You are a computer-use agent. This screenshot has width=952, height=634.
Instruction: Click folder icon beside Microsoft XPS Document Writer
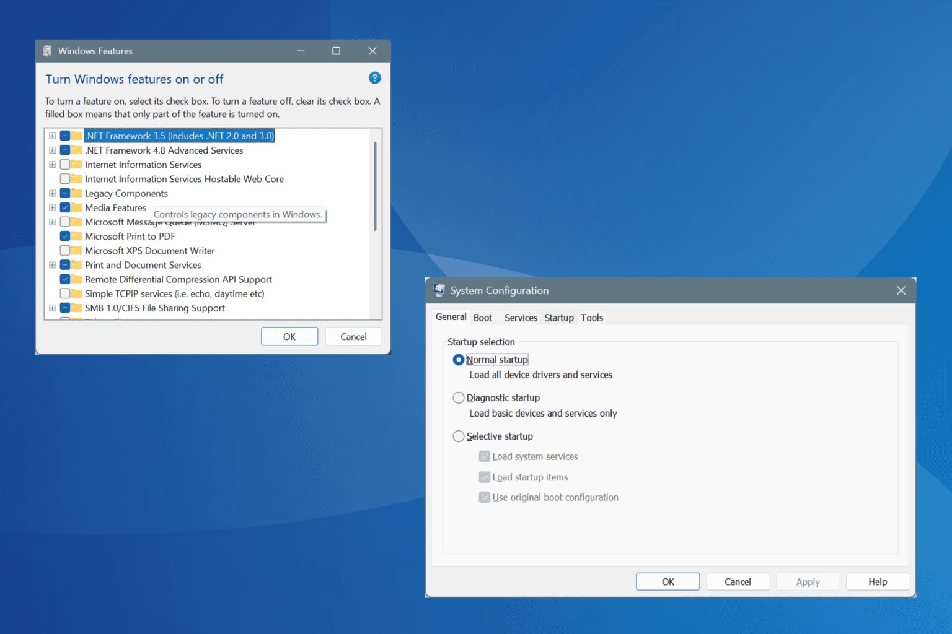(76, 250)
